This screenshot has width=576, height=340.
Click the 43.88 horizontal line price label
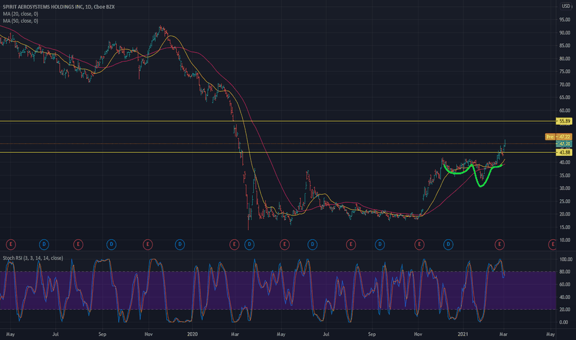tap(564, 152)
